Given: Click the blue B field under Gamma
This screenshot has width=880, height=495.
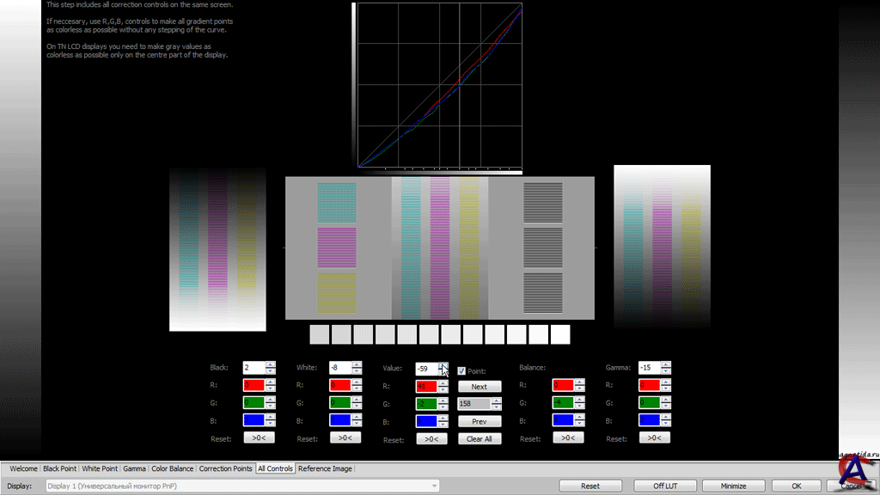Looking at the screenshot, I should 648,420.
